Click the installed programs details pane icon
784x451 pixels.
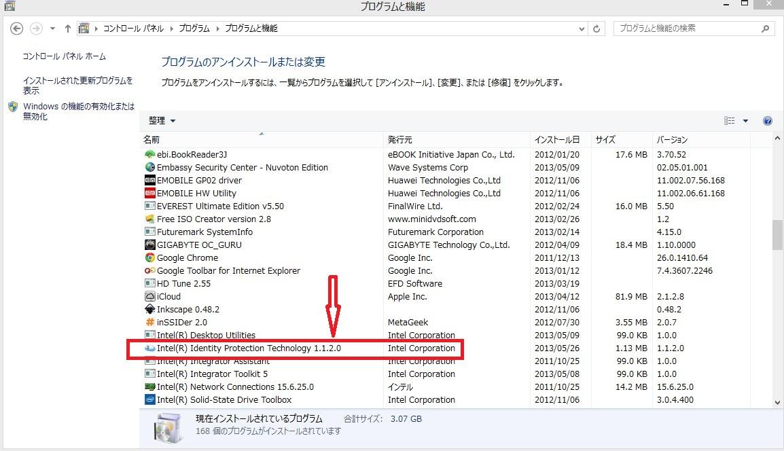coord(168,427)
